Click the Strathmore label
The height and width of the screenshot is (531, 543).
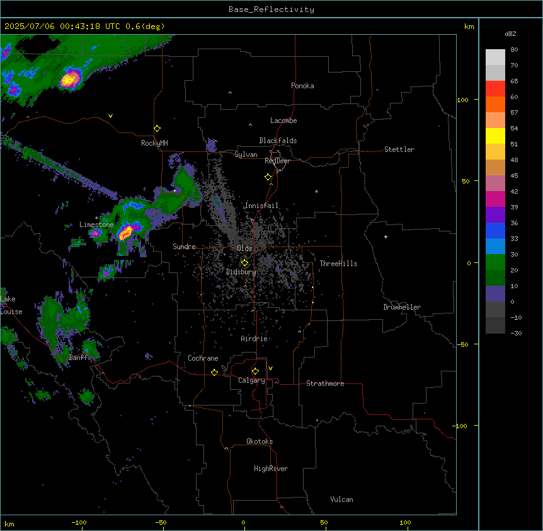point(325,383)
